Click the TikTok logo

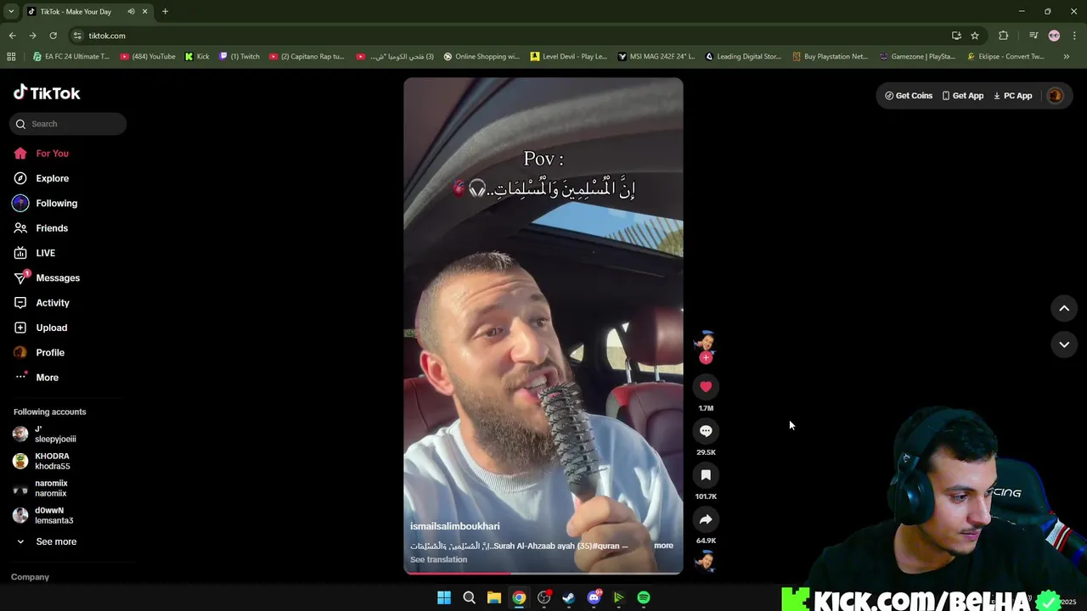point(47,92)
